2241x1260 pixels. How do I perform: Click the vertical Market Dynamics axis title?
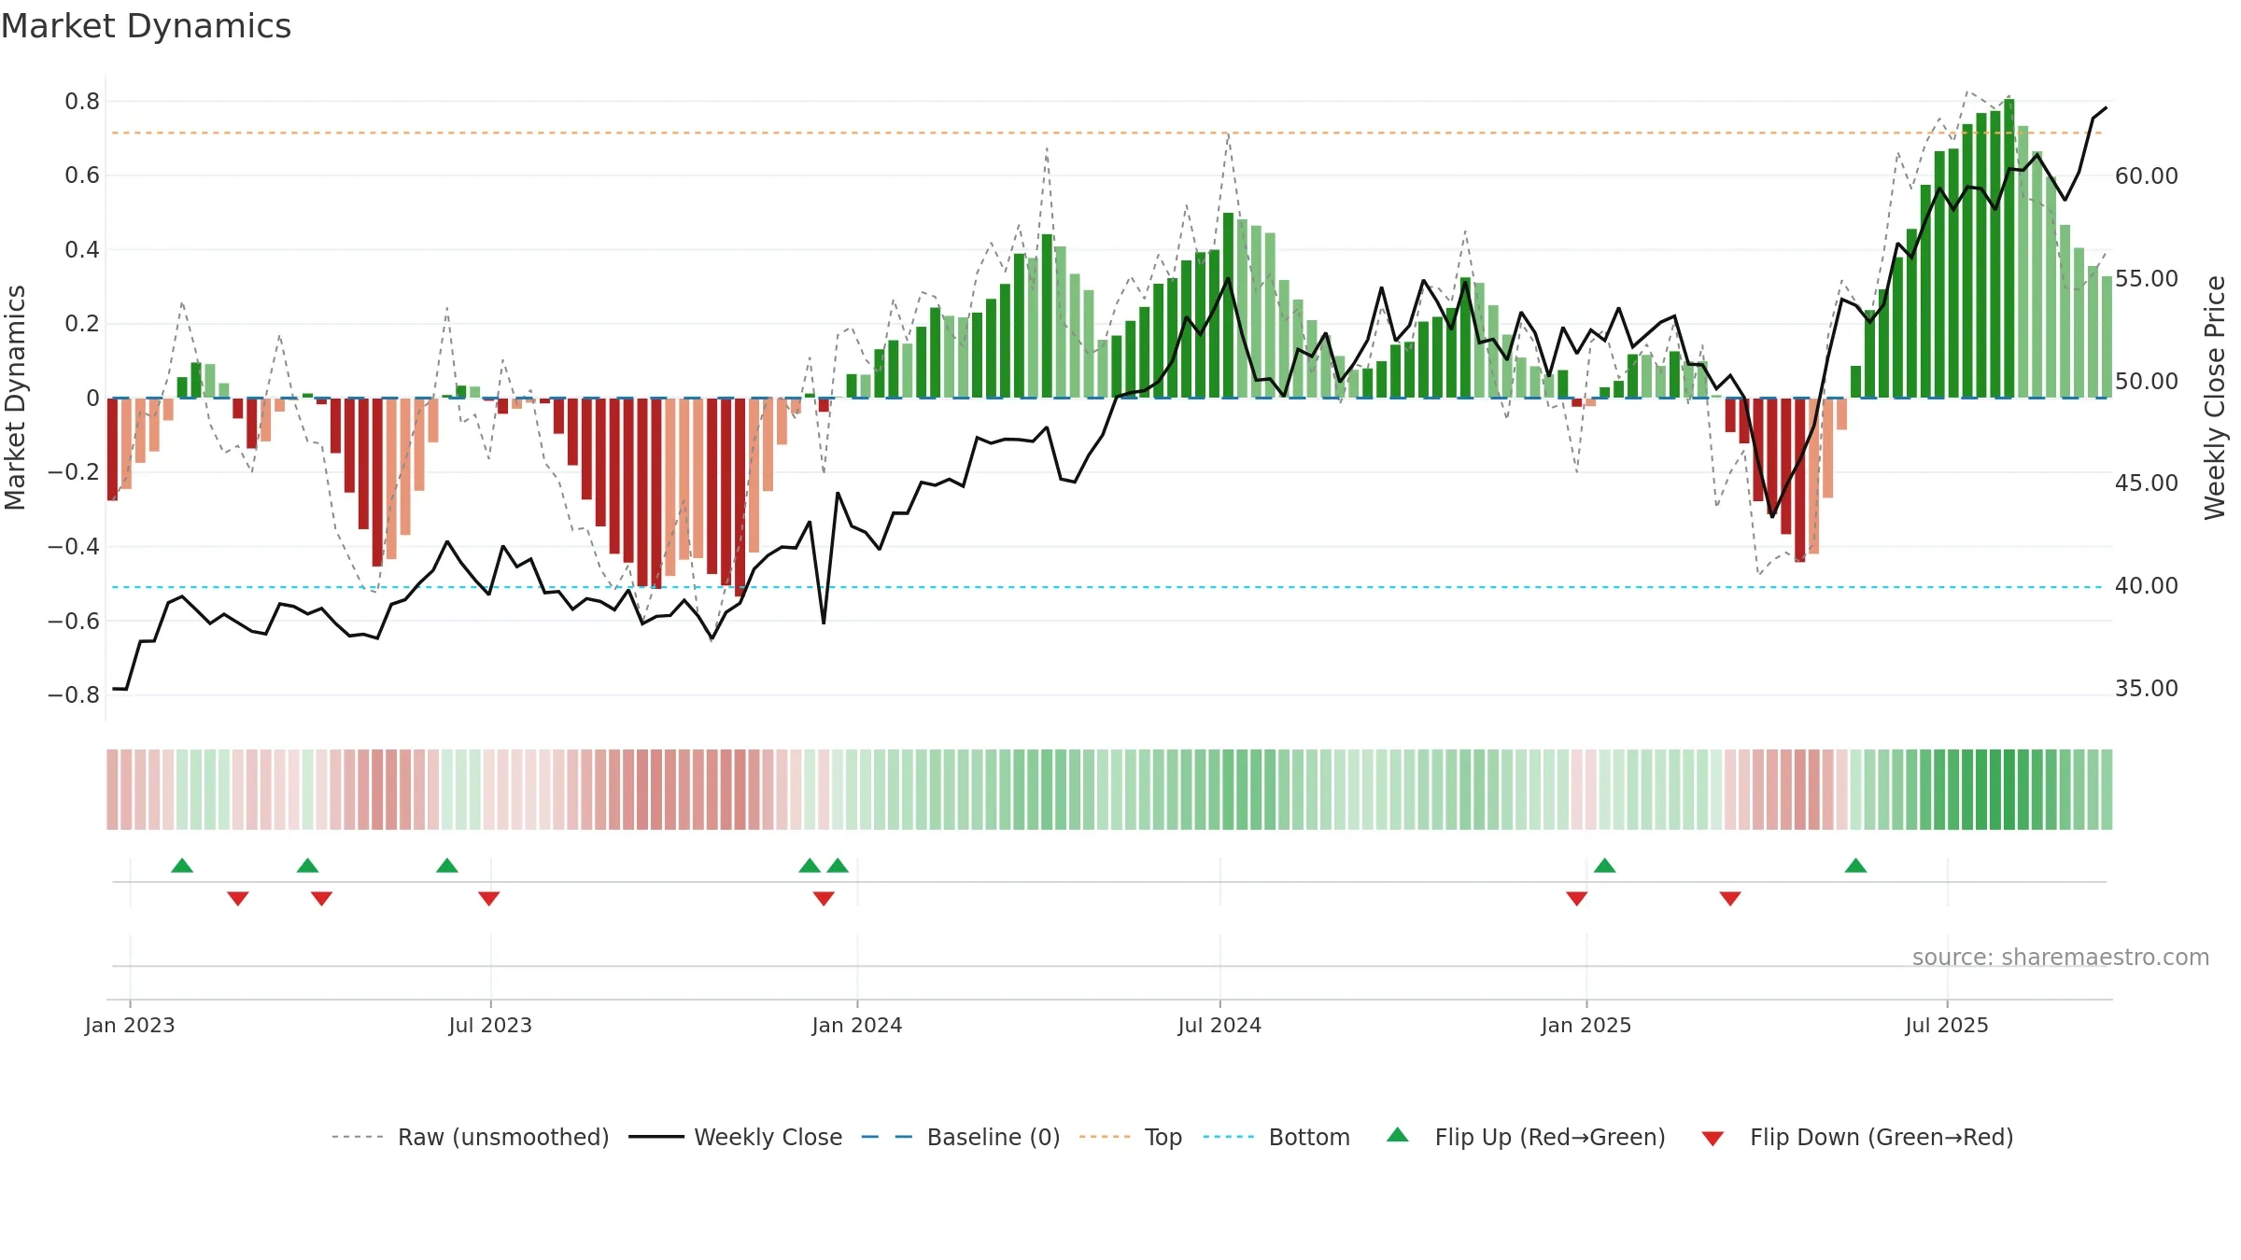(x=15, y=398)
